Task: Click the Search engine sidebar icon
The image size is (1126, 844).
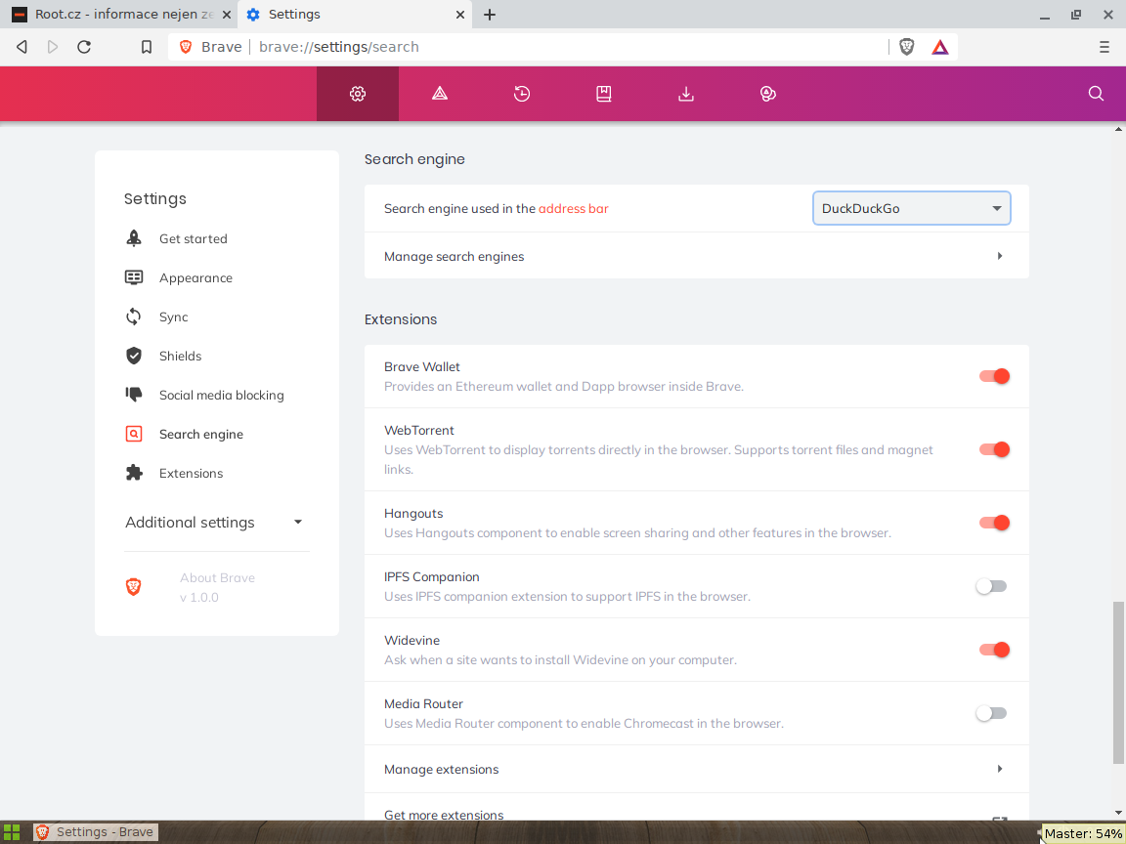Action: pyautogui.click(x=134, y=434)
